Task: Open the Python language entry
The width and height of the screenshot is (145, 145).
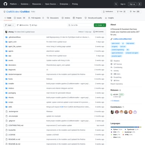Action: [116, 130]
